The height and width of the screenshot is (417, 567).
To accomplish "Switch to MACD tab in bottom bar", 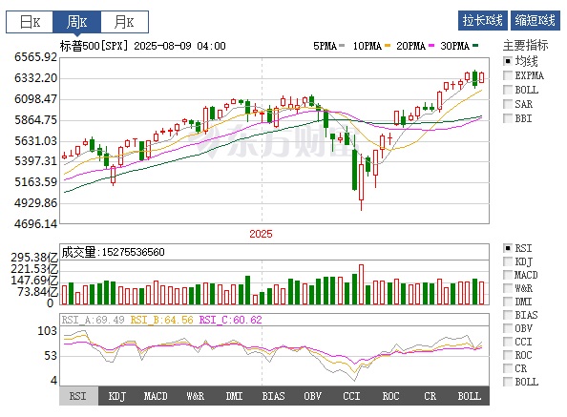I will (x=156, y=396).
